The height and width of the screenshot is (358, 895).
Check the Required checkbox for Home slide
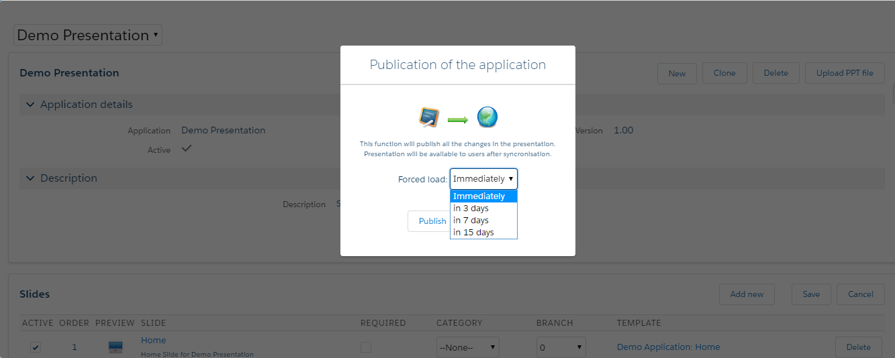(x=366, y=347)
